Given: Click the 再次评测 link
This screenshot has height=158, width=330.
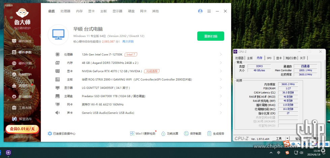Looking at the screenshot, I should tap(128, 42).
